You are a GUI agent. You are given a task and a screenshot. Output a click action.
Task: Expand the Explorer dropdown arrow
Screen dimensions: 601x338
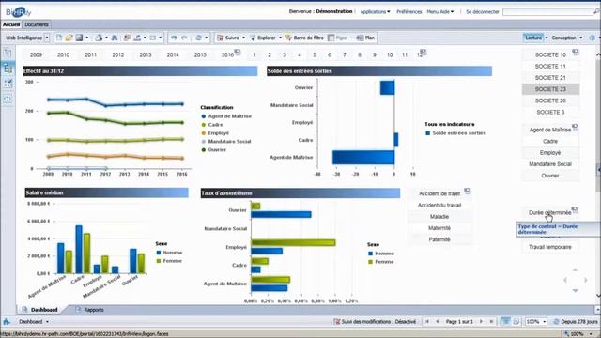tap(280, 38)
